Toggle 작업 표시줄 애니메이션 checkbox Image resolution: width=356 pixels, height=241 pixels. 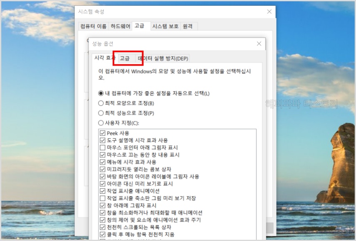[x=102, y=191]
